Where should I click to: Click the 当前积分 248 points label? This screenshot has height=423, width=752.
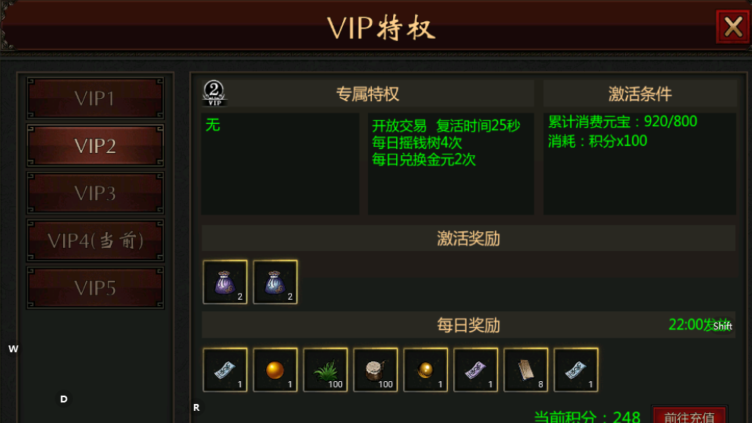[x=587, y=416]
